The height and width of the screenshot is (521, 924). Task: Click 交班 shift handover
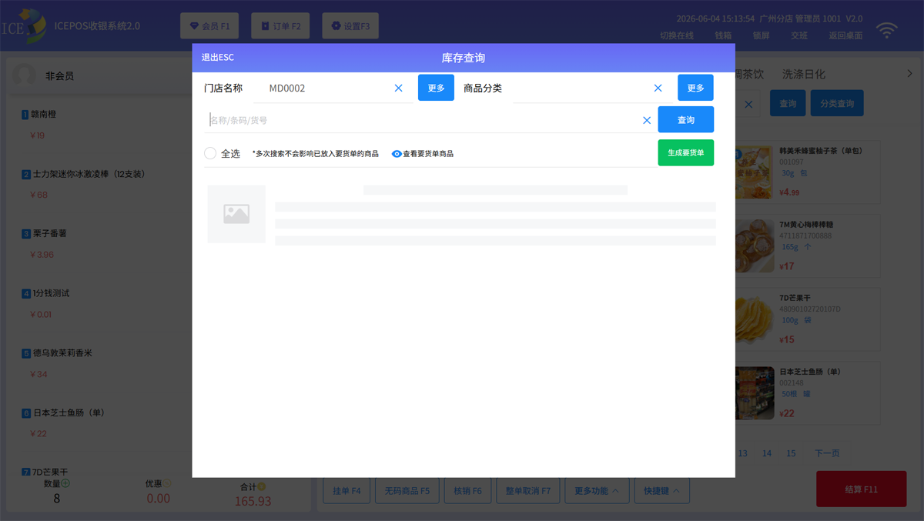799,35
